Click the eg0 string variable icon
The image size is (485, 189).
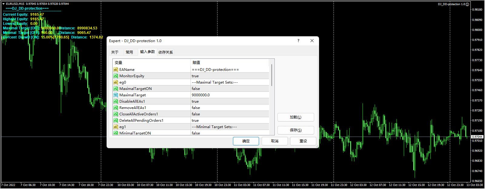pyautogui.click(x=115, y=82)
